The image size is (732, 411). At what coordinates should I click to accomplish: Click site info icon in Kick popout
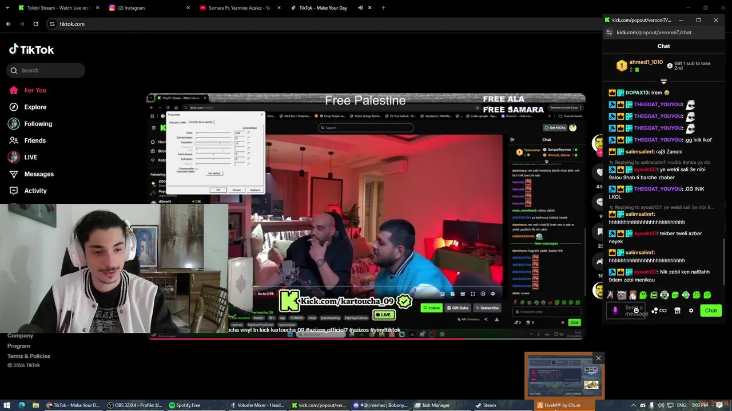tap(609, 33)
